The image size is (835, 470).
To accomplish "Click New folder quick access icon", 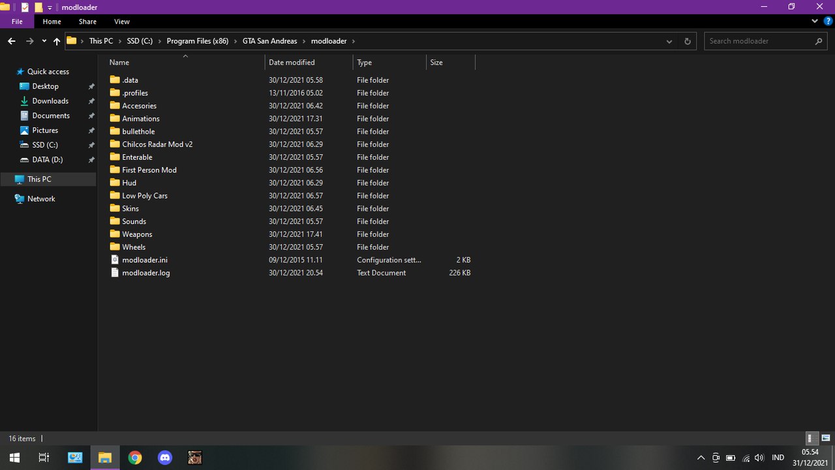I will point(38,7).
